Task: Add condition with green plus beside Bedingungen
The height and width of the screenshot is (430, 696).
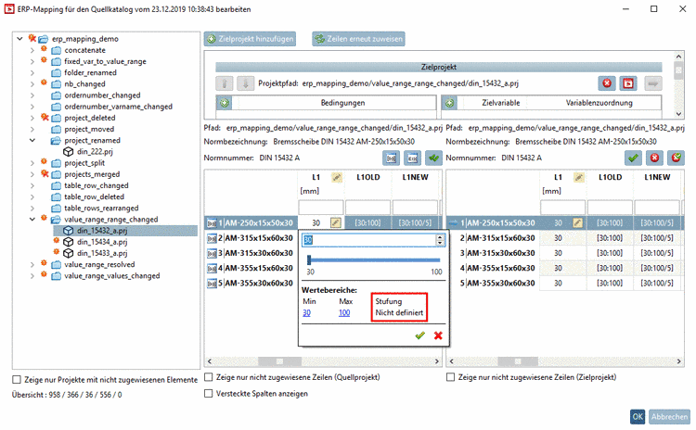Action: point(225,103)
